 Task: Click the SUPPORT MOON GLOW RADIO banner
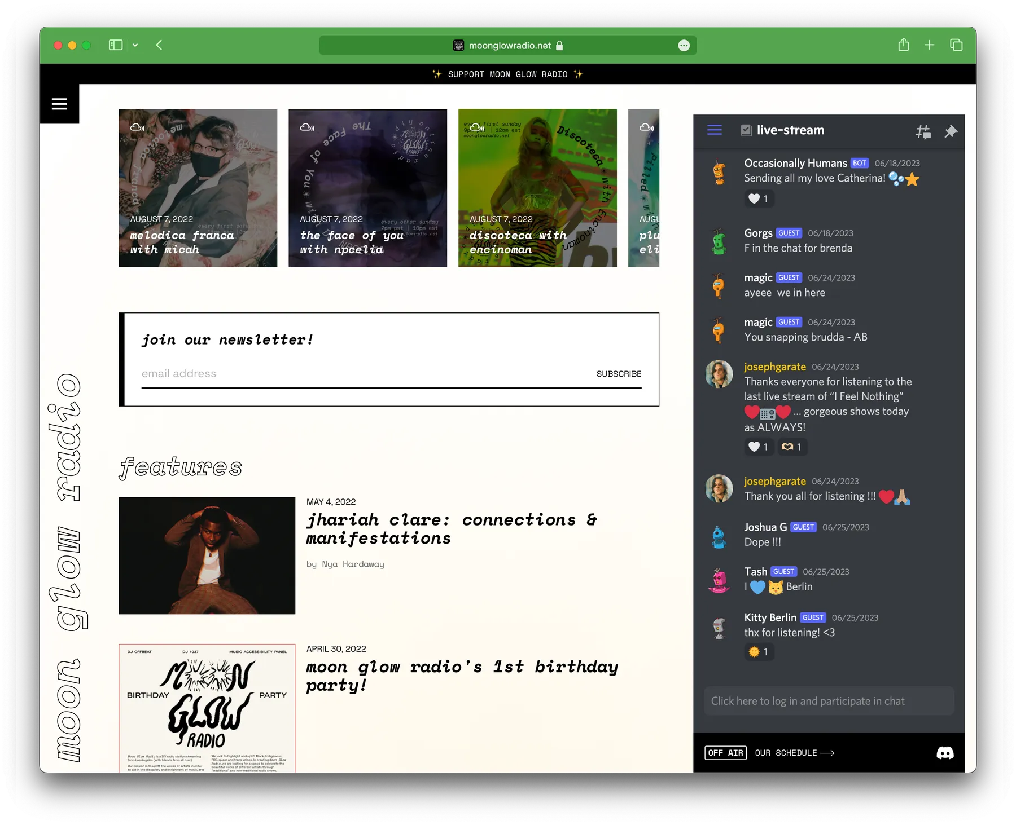click(507, 74)
